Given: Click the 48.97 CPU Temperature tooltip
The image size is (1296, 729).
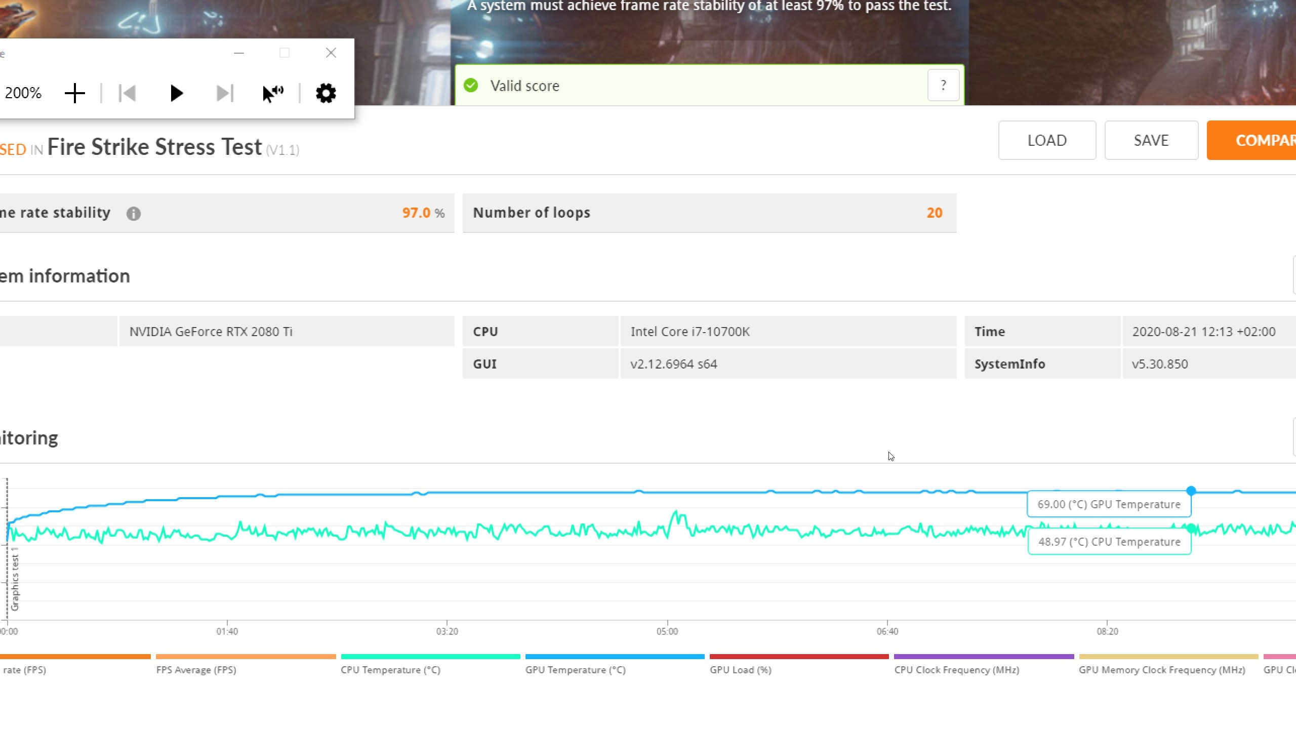Looking at the screenshot, I should [x=1109, y=542].
